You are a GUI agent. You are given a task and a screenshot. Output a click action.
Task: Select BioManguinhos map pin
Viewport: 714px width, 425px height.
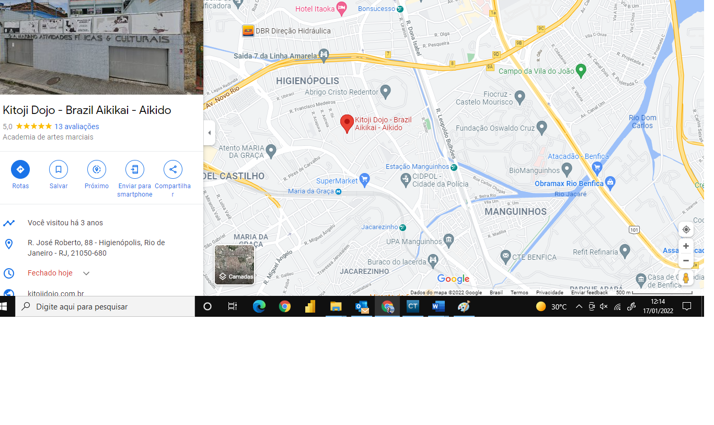(567, 169)
